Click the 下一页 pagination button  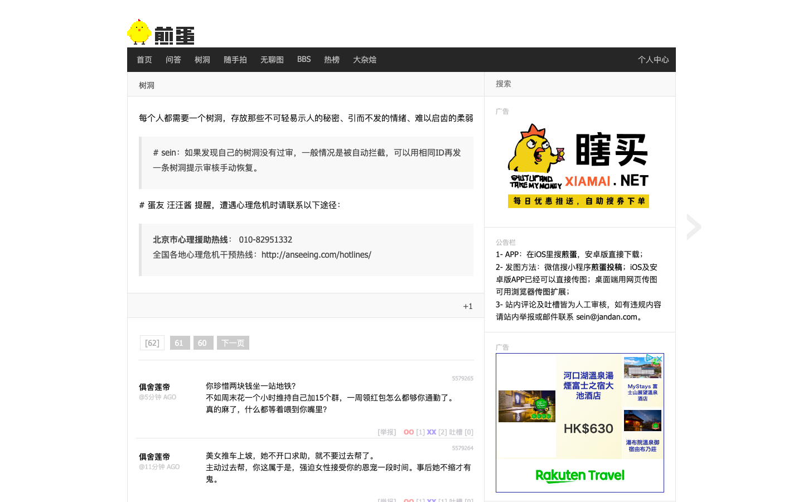tap(233, 343)
